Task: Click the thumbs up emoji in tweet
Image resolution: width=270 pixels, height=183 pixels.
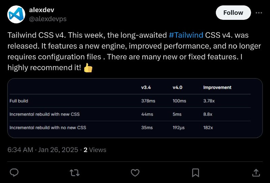Action: click(88, 68)
